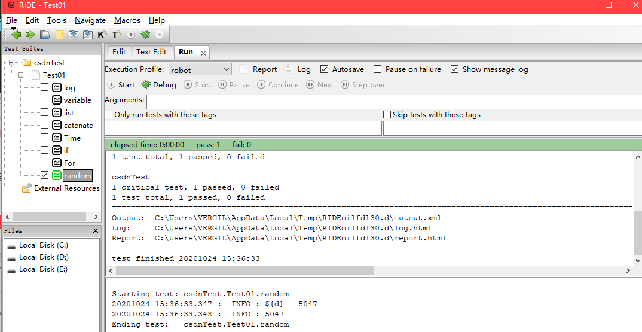Open a directory using the yellow folder icon

[59, 35]
